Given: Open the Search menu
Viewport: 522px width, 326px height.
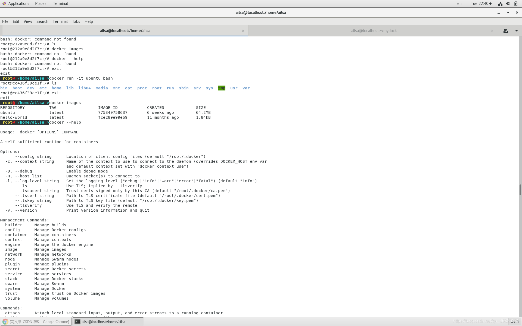Looking at the screenshot, I should pyautogui.click(x=42, y=21).
